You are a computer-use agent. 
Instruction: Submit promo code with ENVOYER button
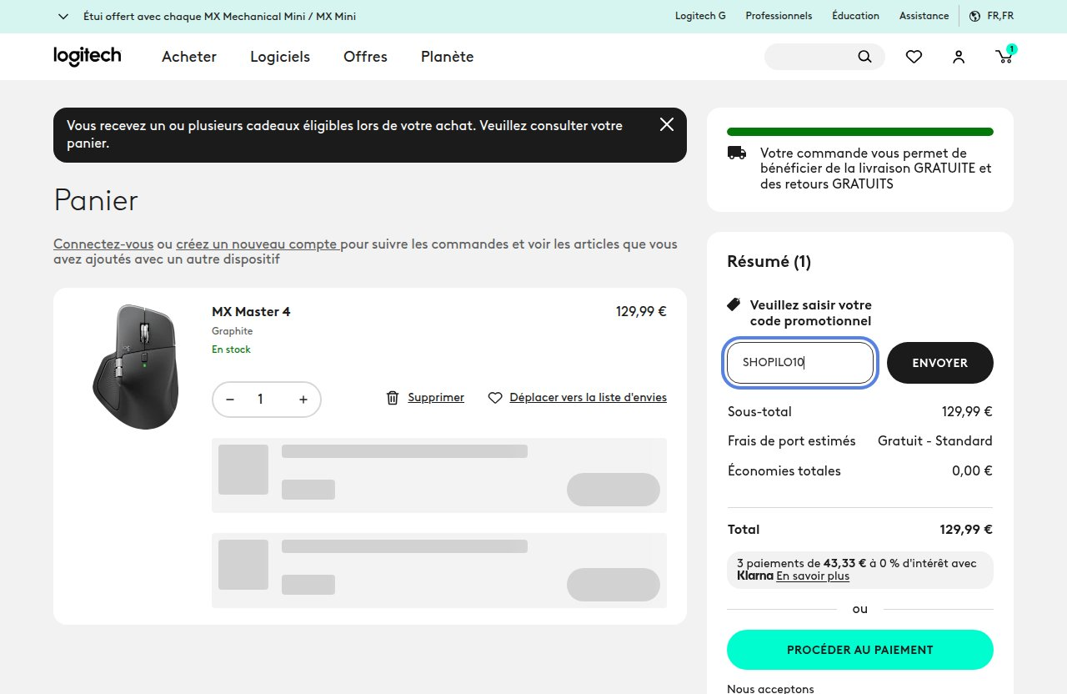pyautogui.click(x=940, y=363)
